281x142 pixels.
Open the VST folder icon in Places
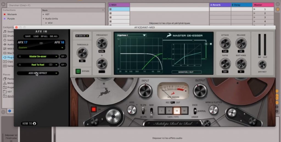(x=5, y=92)
